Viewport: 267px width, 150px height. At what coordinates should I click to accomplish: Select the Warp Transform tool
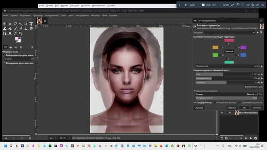pyautogui.click(x=5, y=29)
